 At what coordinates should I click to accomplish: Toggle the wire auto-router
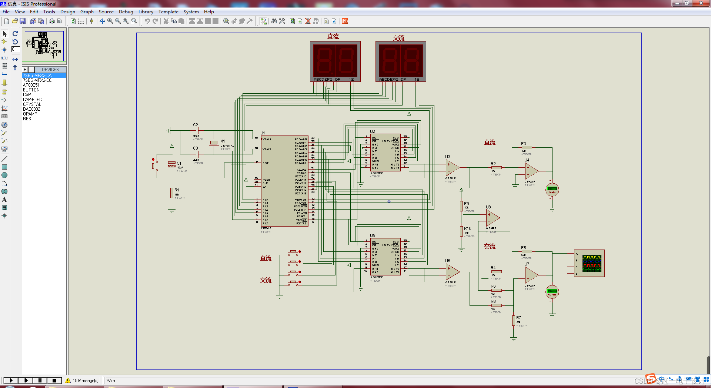[263, 21]
